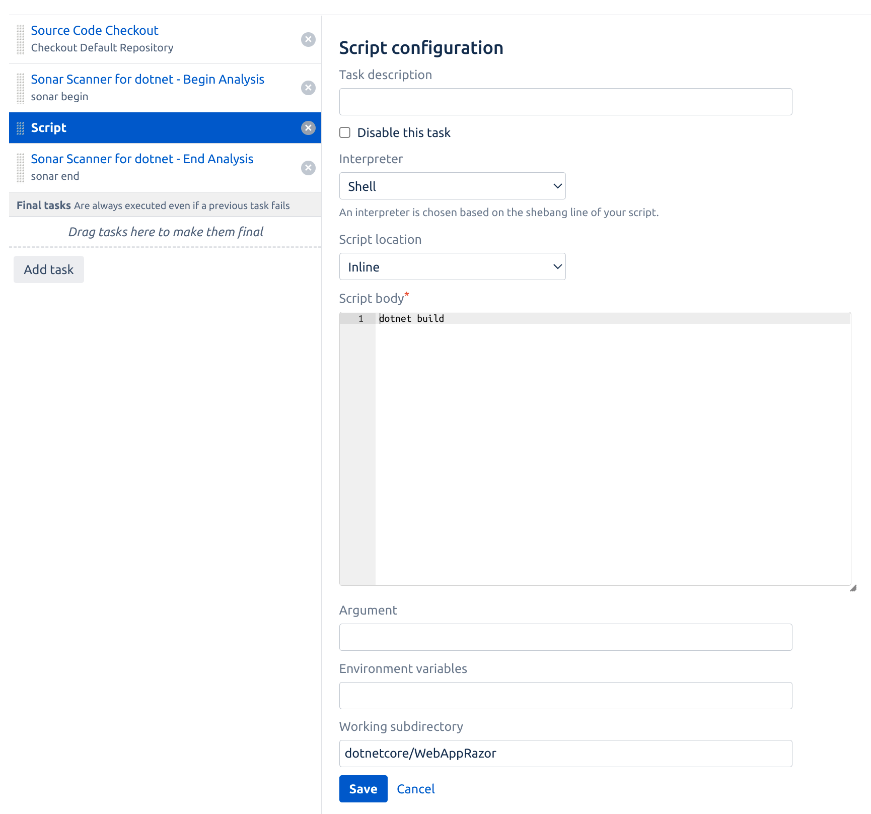Expand the Script location dropdown

[x=452, y=267]
